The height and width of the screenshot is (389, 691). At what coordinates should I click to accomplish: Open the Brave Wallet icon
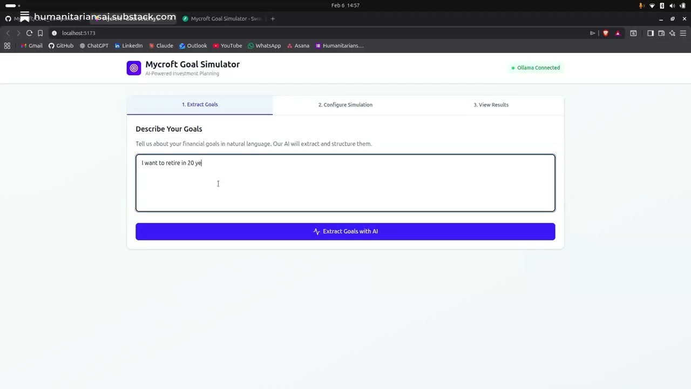point(661,33)
